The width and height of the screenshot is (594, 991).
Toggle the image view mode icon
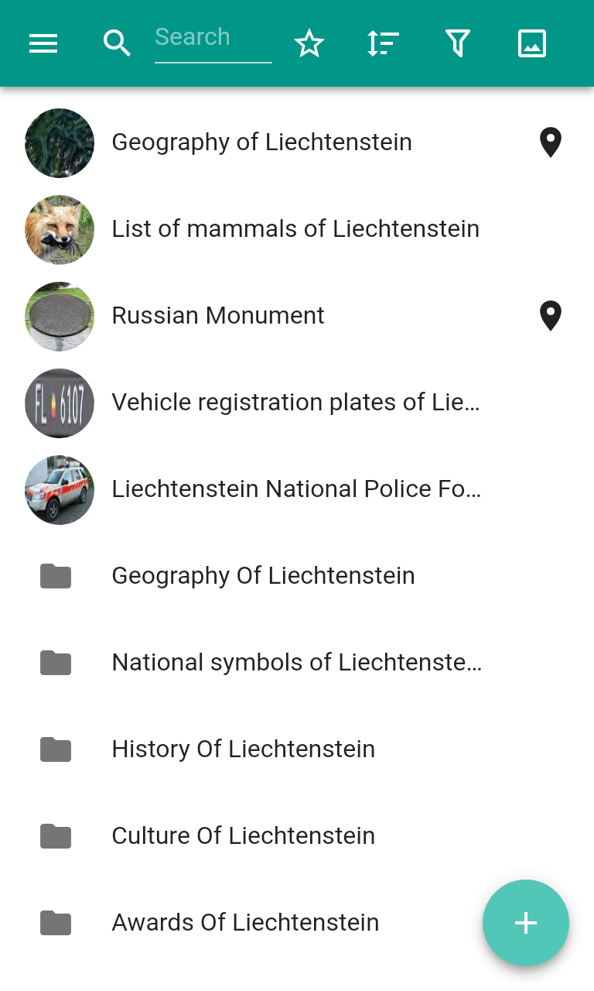(532, 43)
